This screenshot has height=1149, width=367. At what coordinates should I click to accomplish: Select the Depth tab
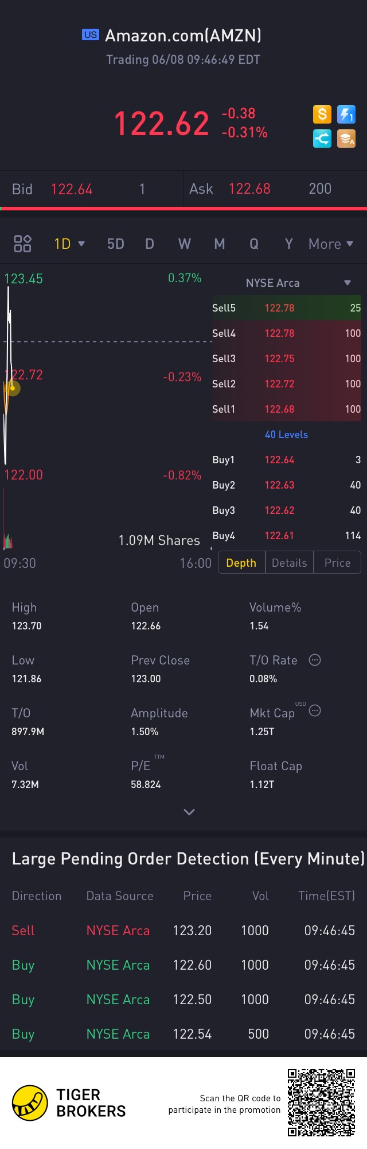coord(241,563)
